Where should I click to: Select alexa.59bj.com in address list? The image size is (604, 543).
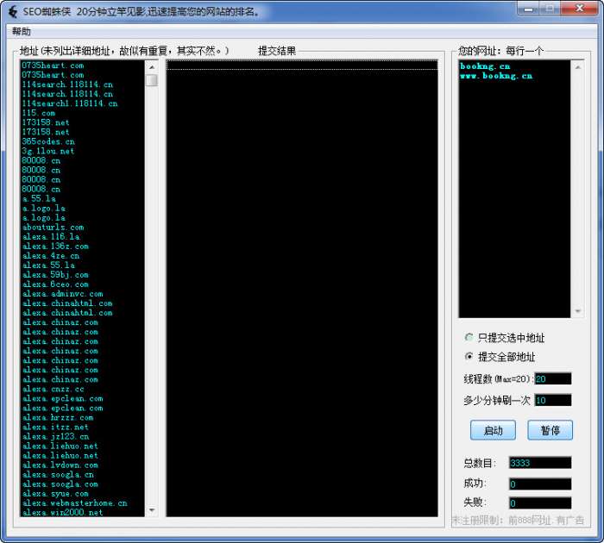55,275
